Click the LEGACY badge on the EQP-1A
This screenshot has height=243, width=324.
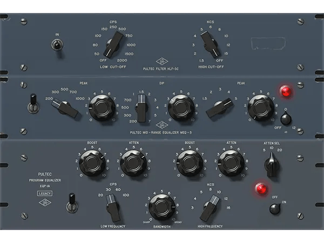[x=45, y=193]
